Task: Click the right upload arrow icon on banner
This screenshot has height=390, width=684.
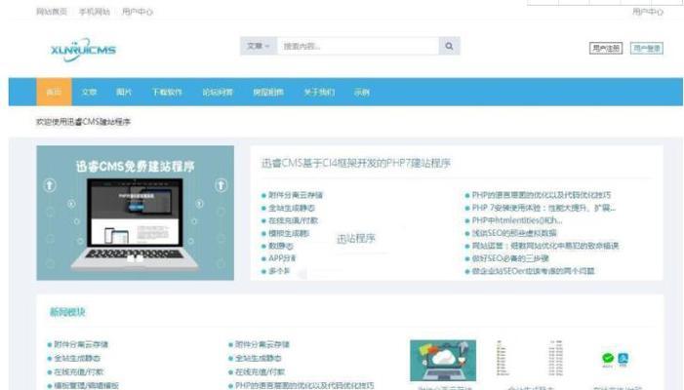Action: [221, 185]
